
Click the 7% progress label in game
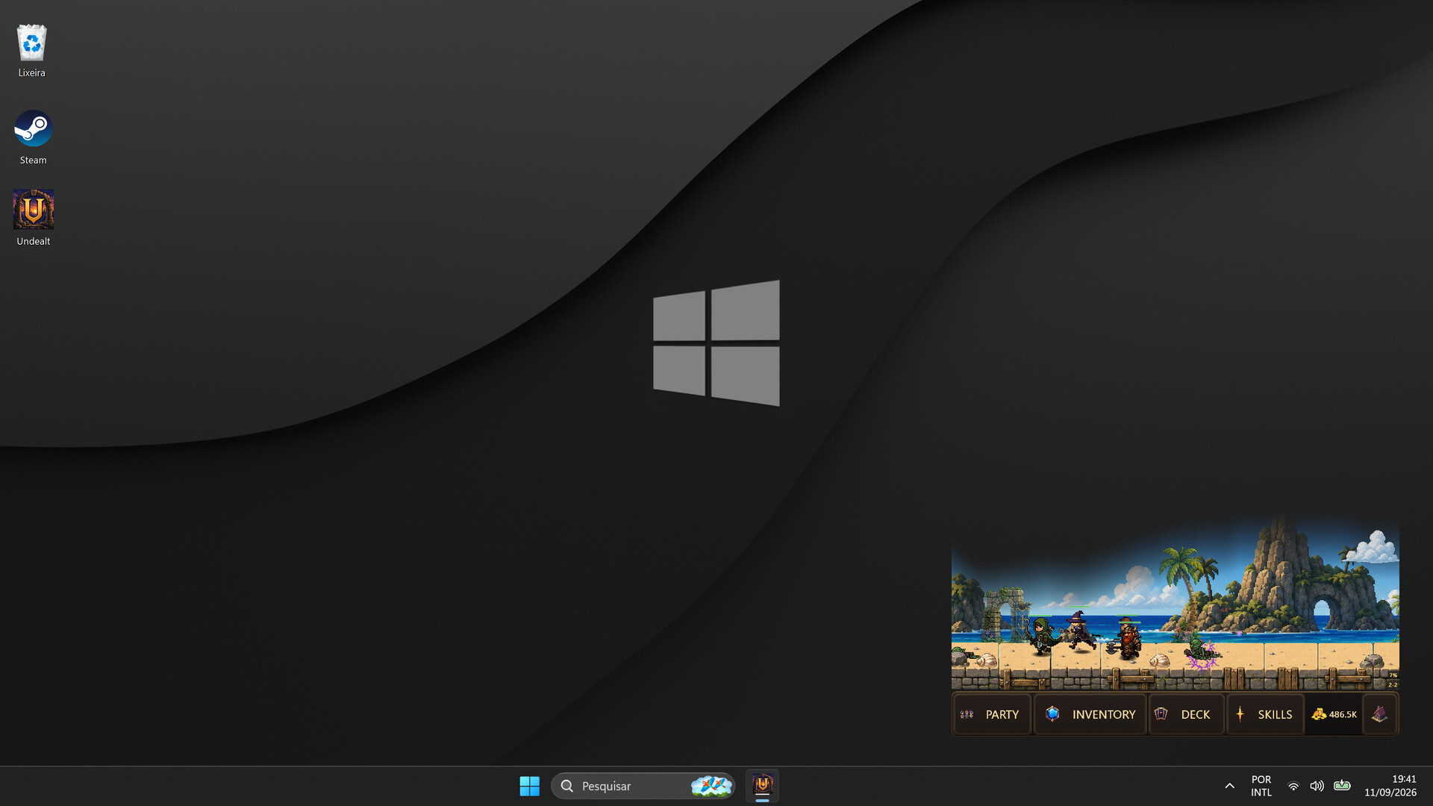[1393, 675]
